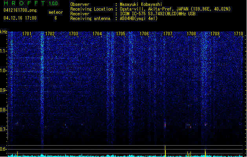The width and height of the screenshot is (247, 157).
Task: Click the filename 0412161700.png
Action: [20, 10]
